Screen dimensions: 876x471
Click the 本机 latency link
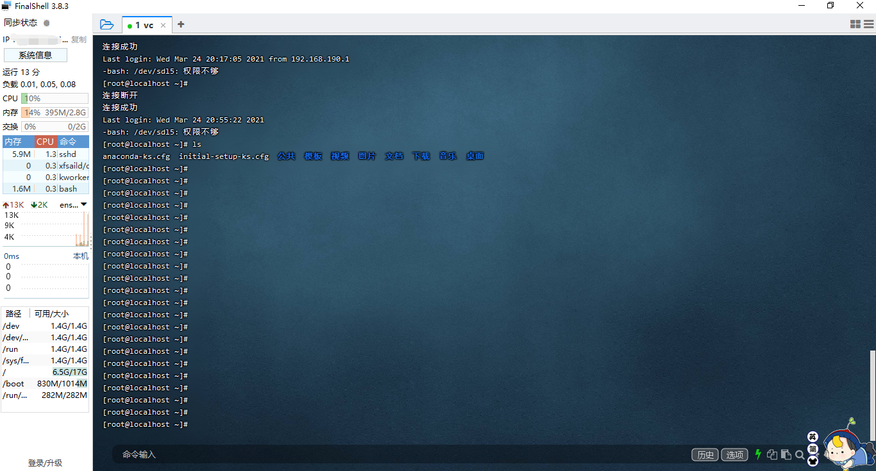[81, 256]
